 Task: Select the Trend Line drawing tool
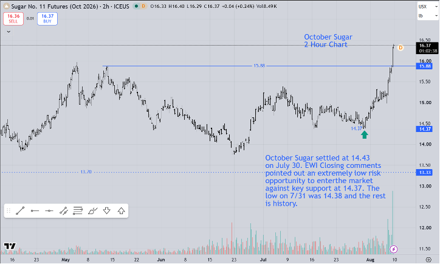tap(20, 210)
